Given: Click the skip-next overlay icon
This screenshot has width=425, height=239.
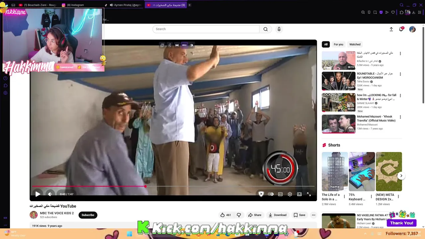Looking at the screenshot, I should [x=177, y=45].
